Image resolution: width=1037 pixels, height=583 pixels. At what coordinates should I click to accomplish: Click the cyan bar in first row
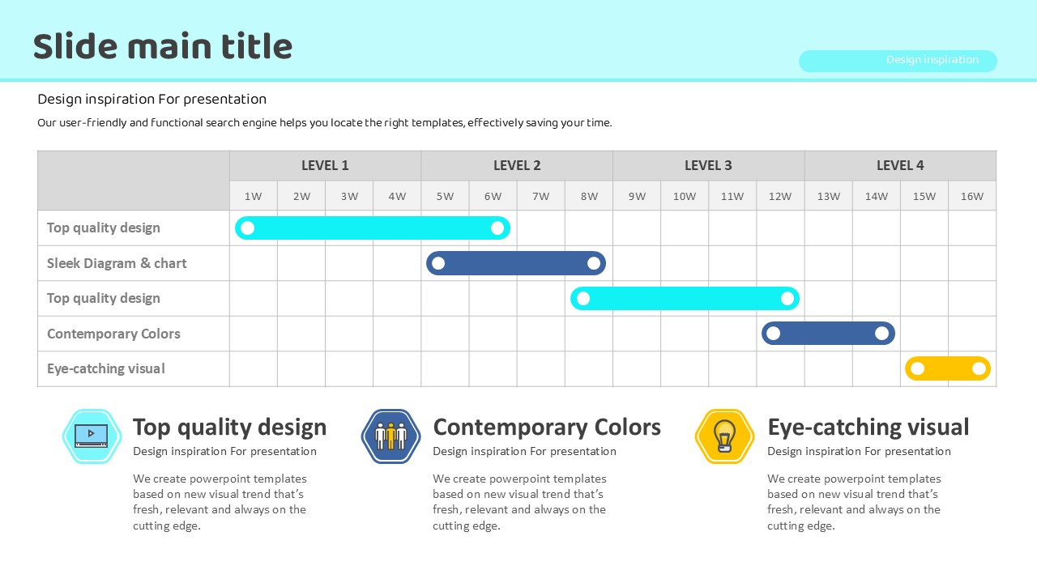(x=373, y=228)
